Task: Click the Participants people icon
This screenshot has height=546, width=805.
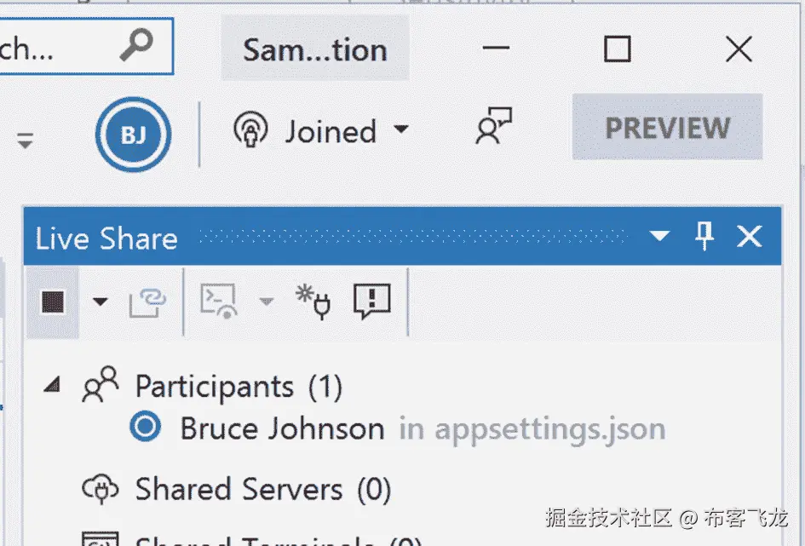Action: (x=101, y=384)
